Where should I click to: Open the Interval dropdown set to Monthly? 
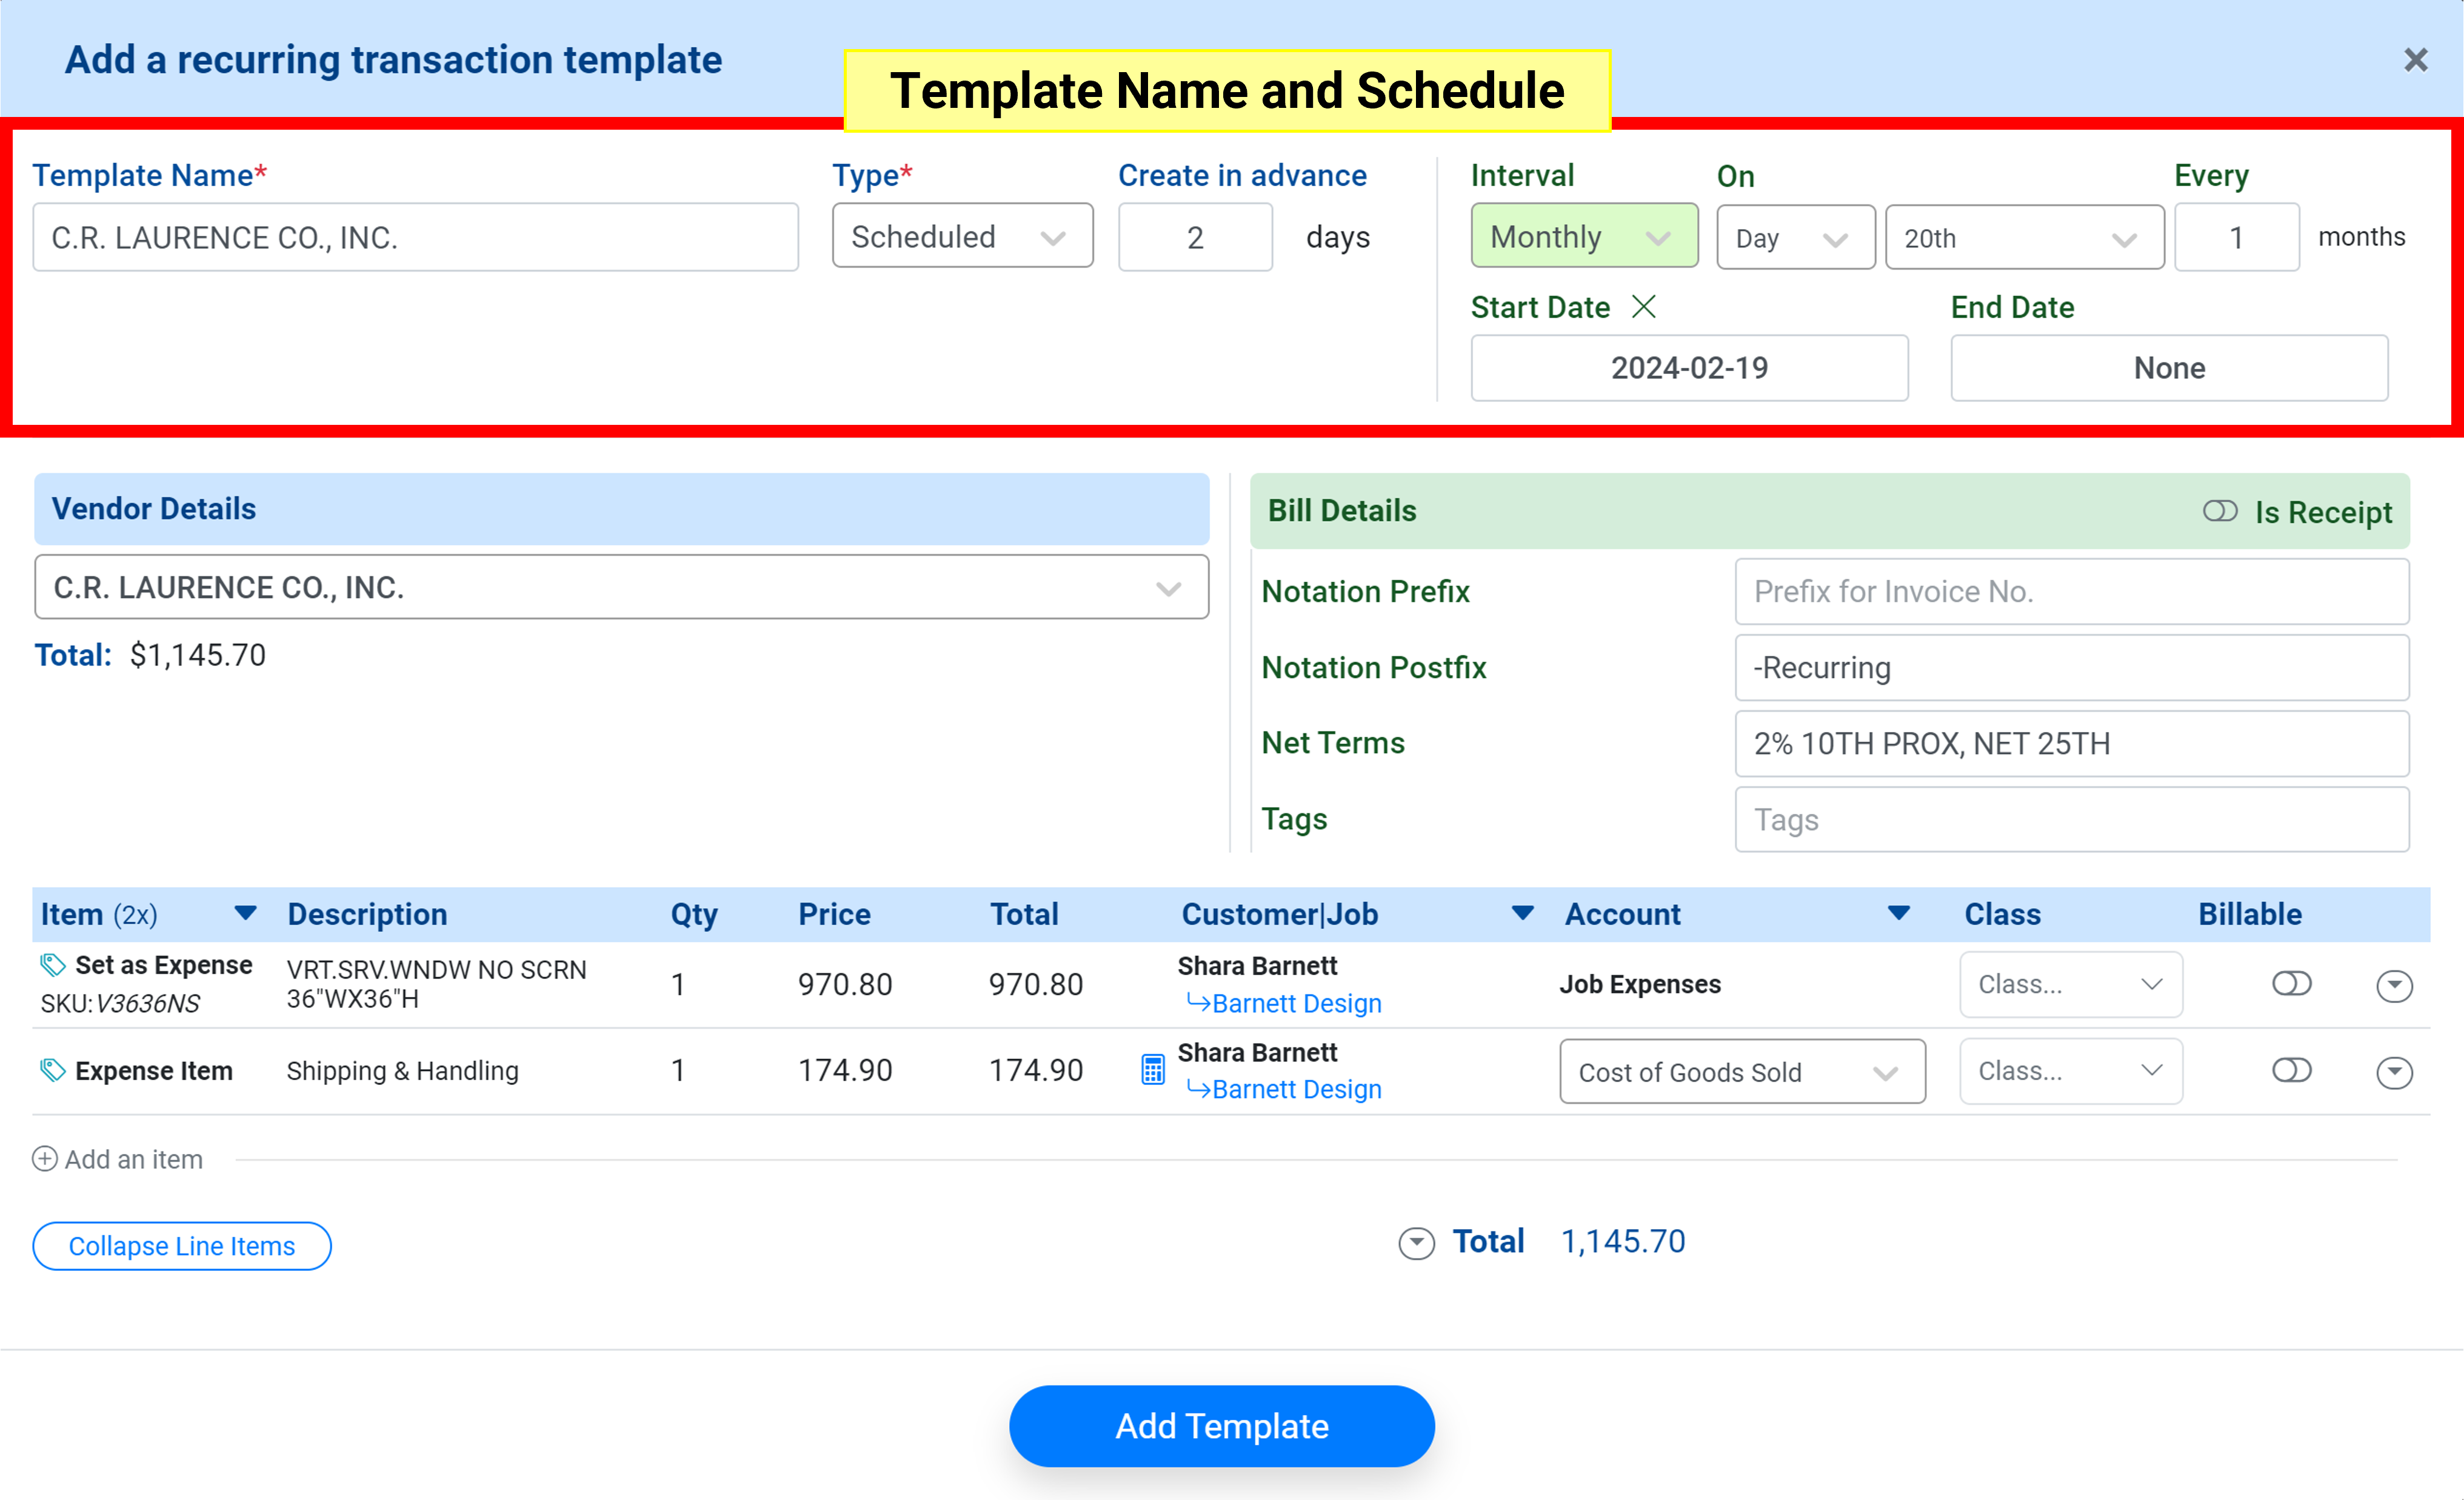click(x=1584, y=236)
